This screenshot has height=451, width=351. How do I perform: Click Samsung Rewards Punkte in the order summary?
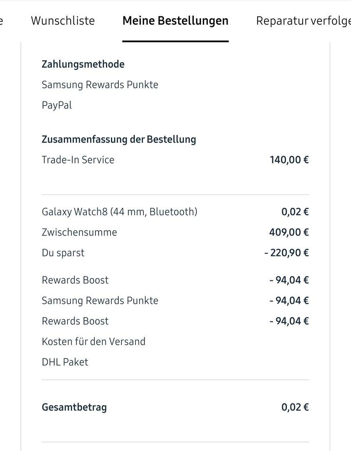pyautogui.click(x=100, y=300)
